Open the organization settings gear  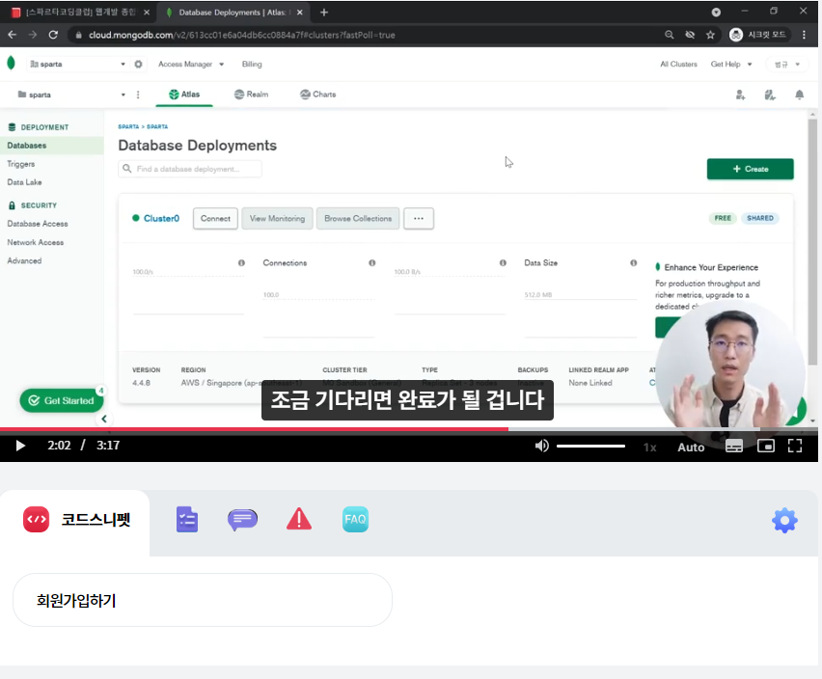pos(138,64)
